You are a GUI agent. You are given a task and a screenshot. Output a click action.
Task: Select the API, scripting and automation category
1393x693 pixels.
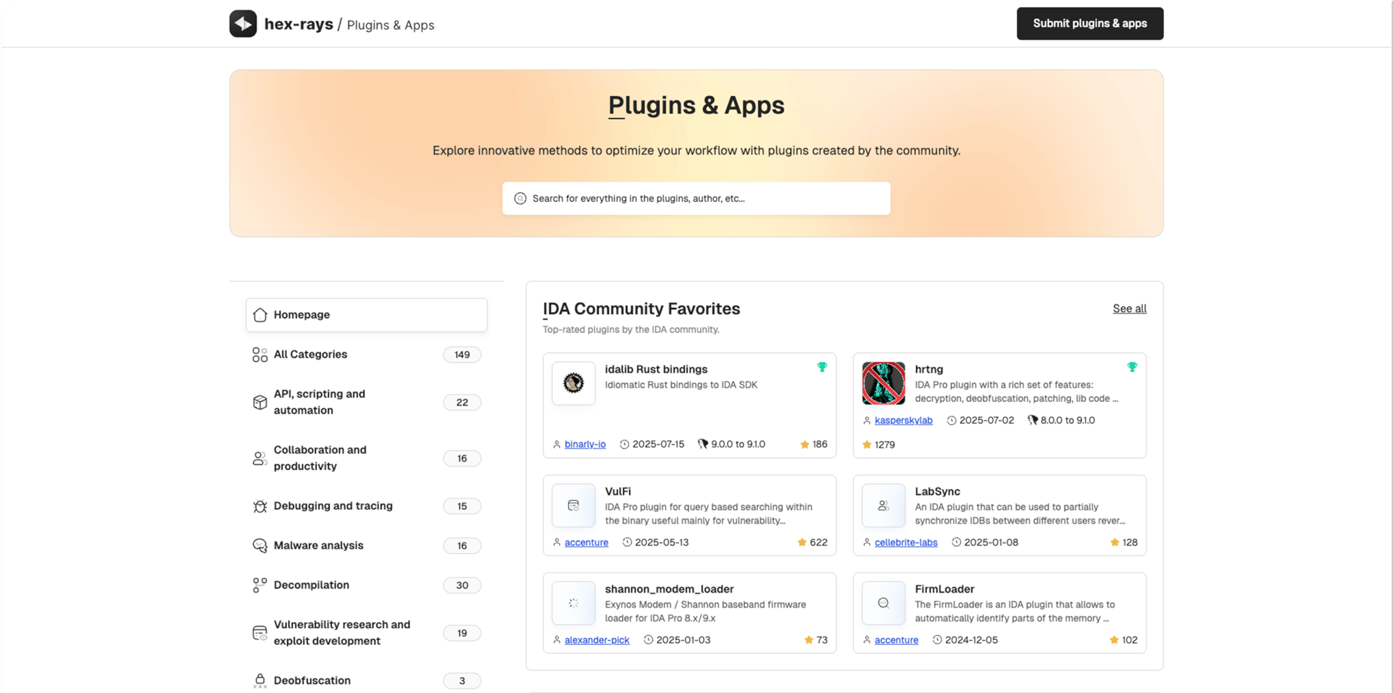click(319, 402)
